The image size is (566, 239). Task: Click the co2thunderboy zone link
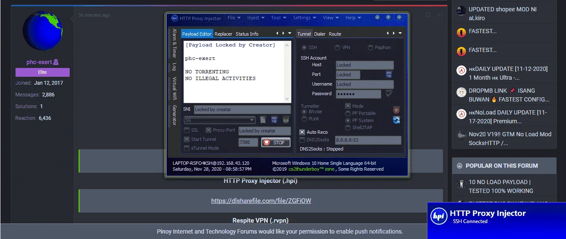pos(311,169)
